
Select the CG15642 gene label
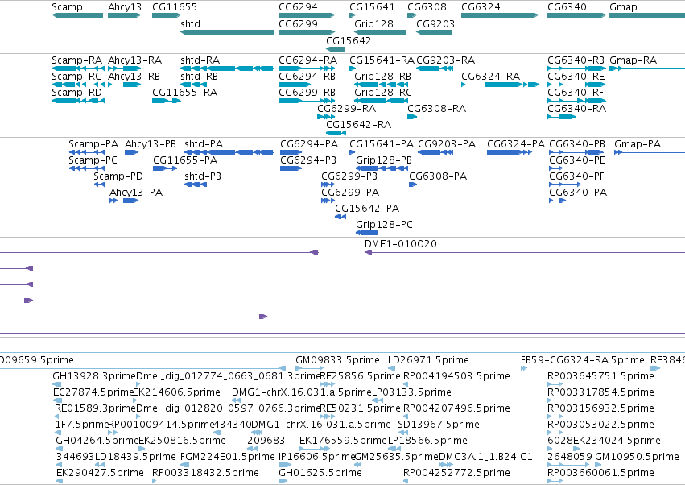click(x=349, y=40)
